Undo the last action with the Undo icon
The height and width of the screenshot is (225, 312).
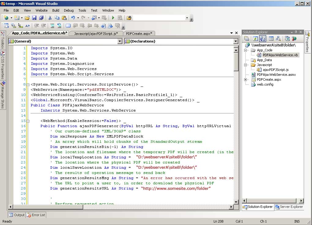[73, 18]
